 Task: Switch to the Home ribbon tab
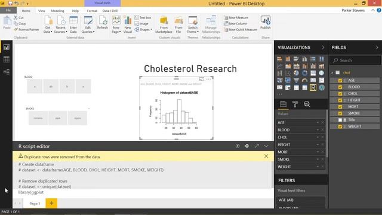26,11
